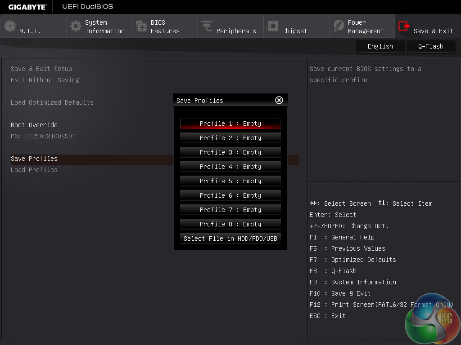Select Save & Exit Setup option
Screen dimensions: 461x345
(x=41, y=69)
